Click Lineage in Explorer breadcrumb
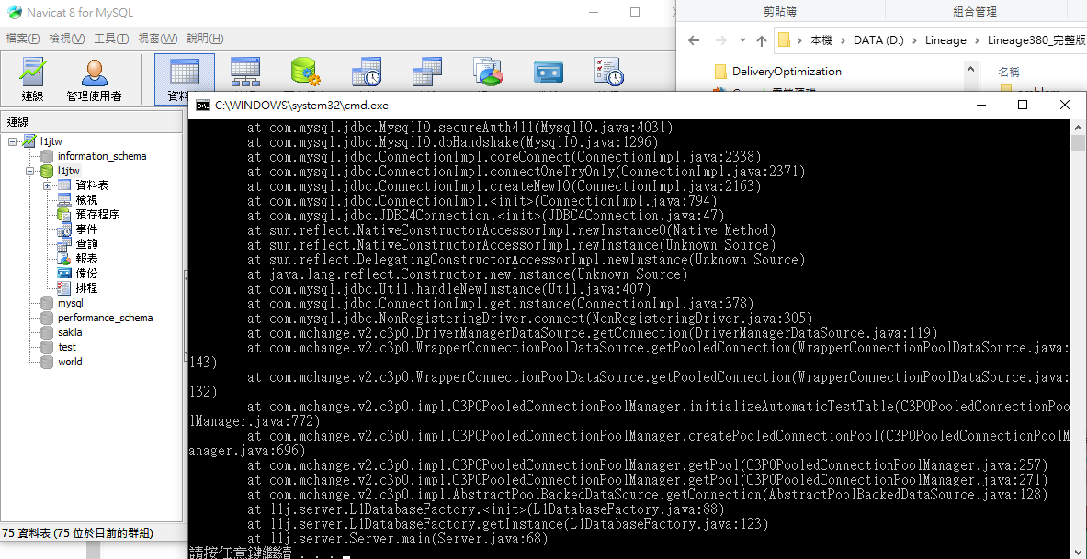The image size is (1087, 559). click(945, 40)
